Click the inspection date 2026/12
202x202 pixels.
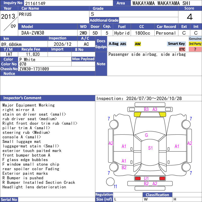pyautogui.click(x=62, y=44)
